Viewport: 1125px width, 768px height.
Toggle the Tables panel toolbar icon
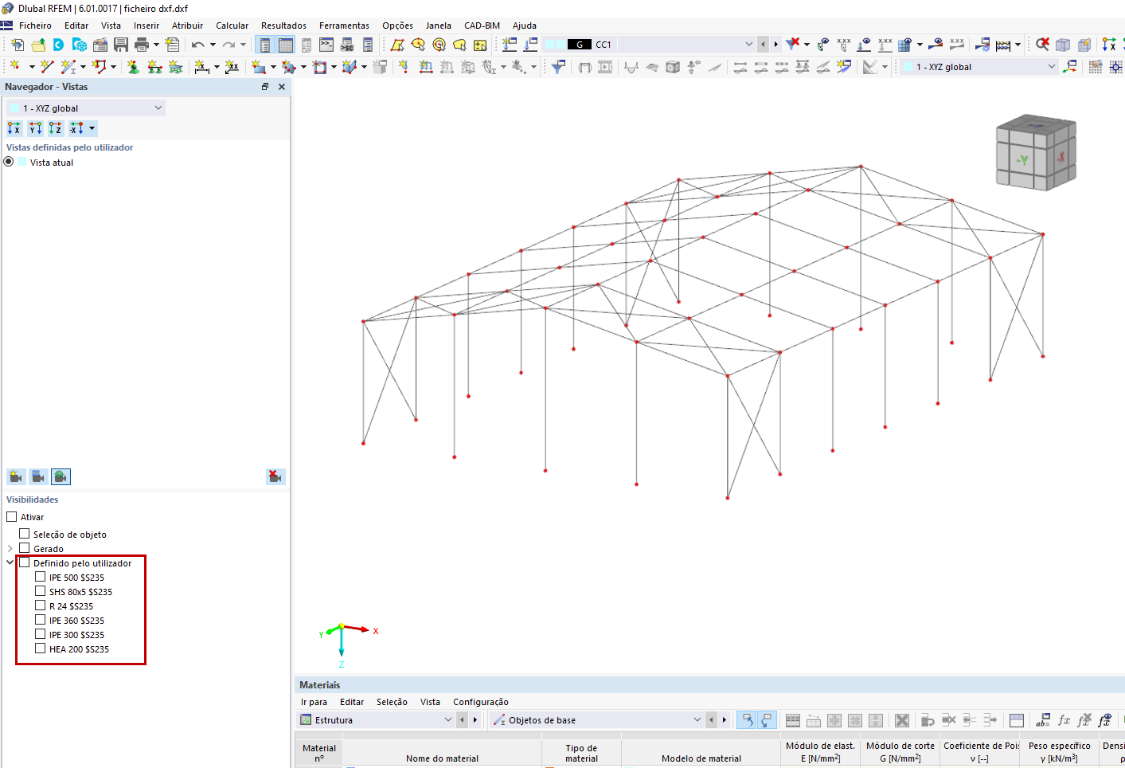285,45
